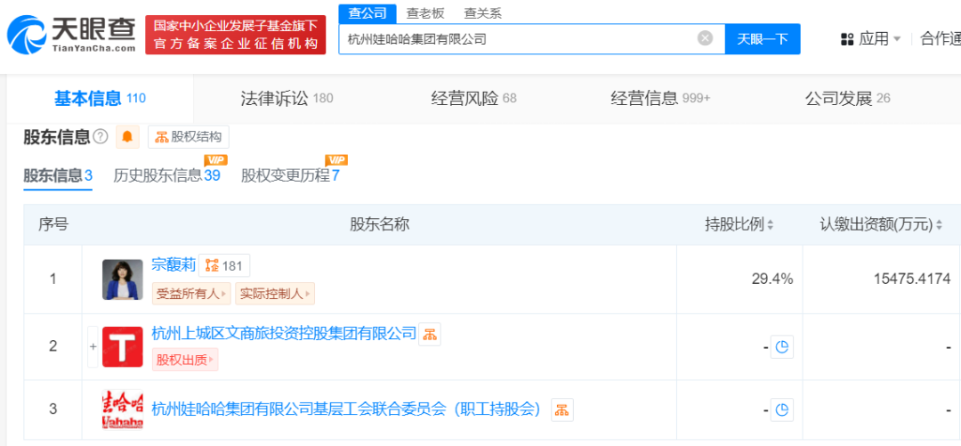Image resolution: width=961 pixels, height=446 pixels.
Task: Clear search text with the X icon
Action: (705, 38)
